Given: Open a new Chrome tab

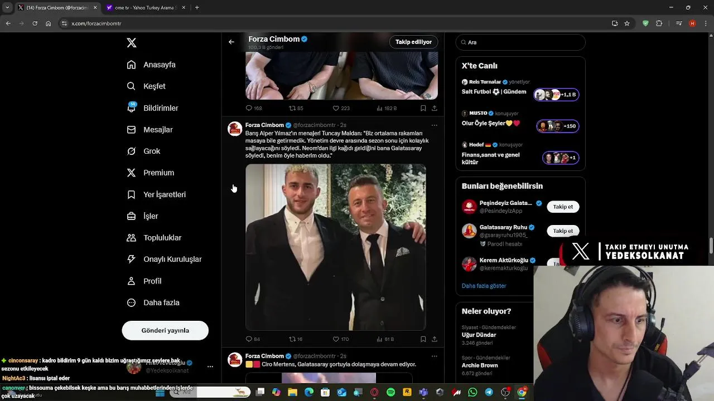Looking at the screenshot, I should point(197,8).
